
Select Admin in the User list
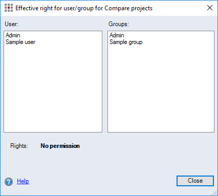[13, 35]
